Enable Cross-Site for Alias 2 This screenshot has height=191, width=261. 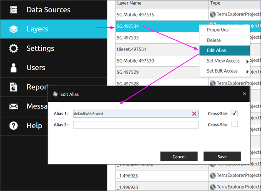pyautogui.click(x=235, y=124)
